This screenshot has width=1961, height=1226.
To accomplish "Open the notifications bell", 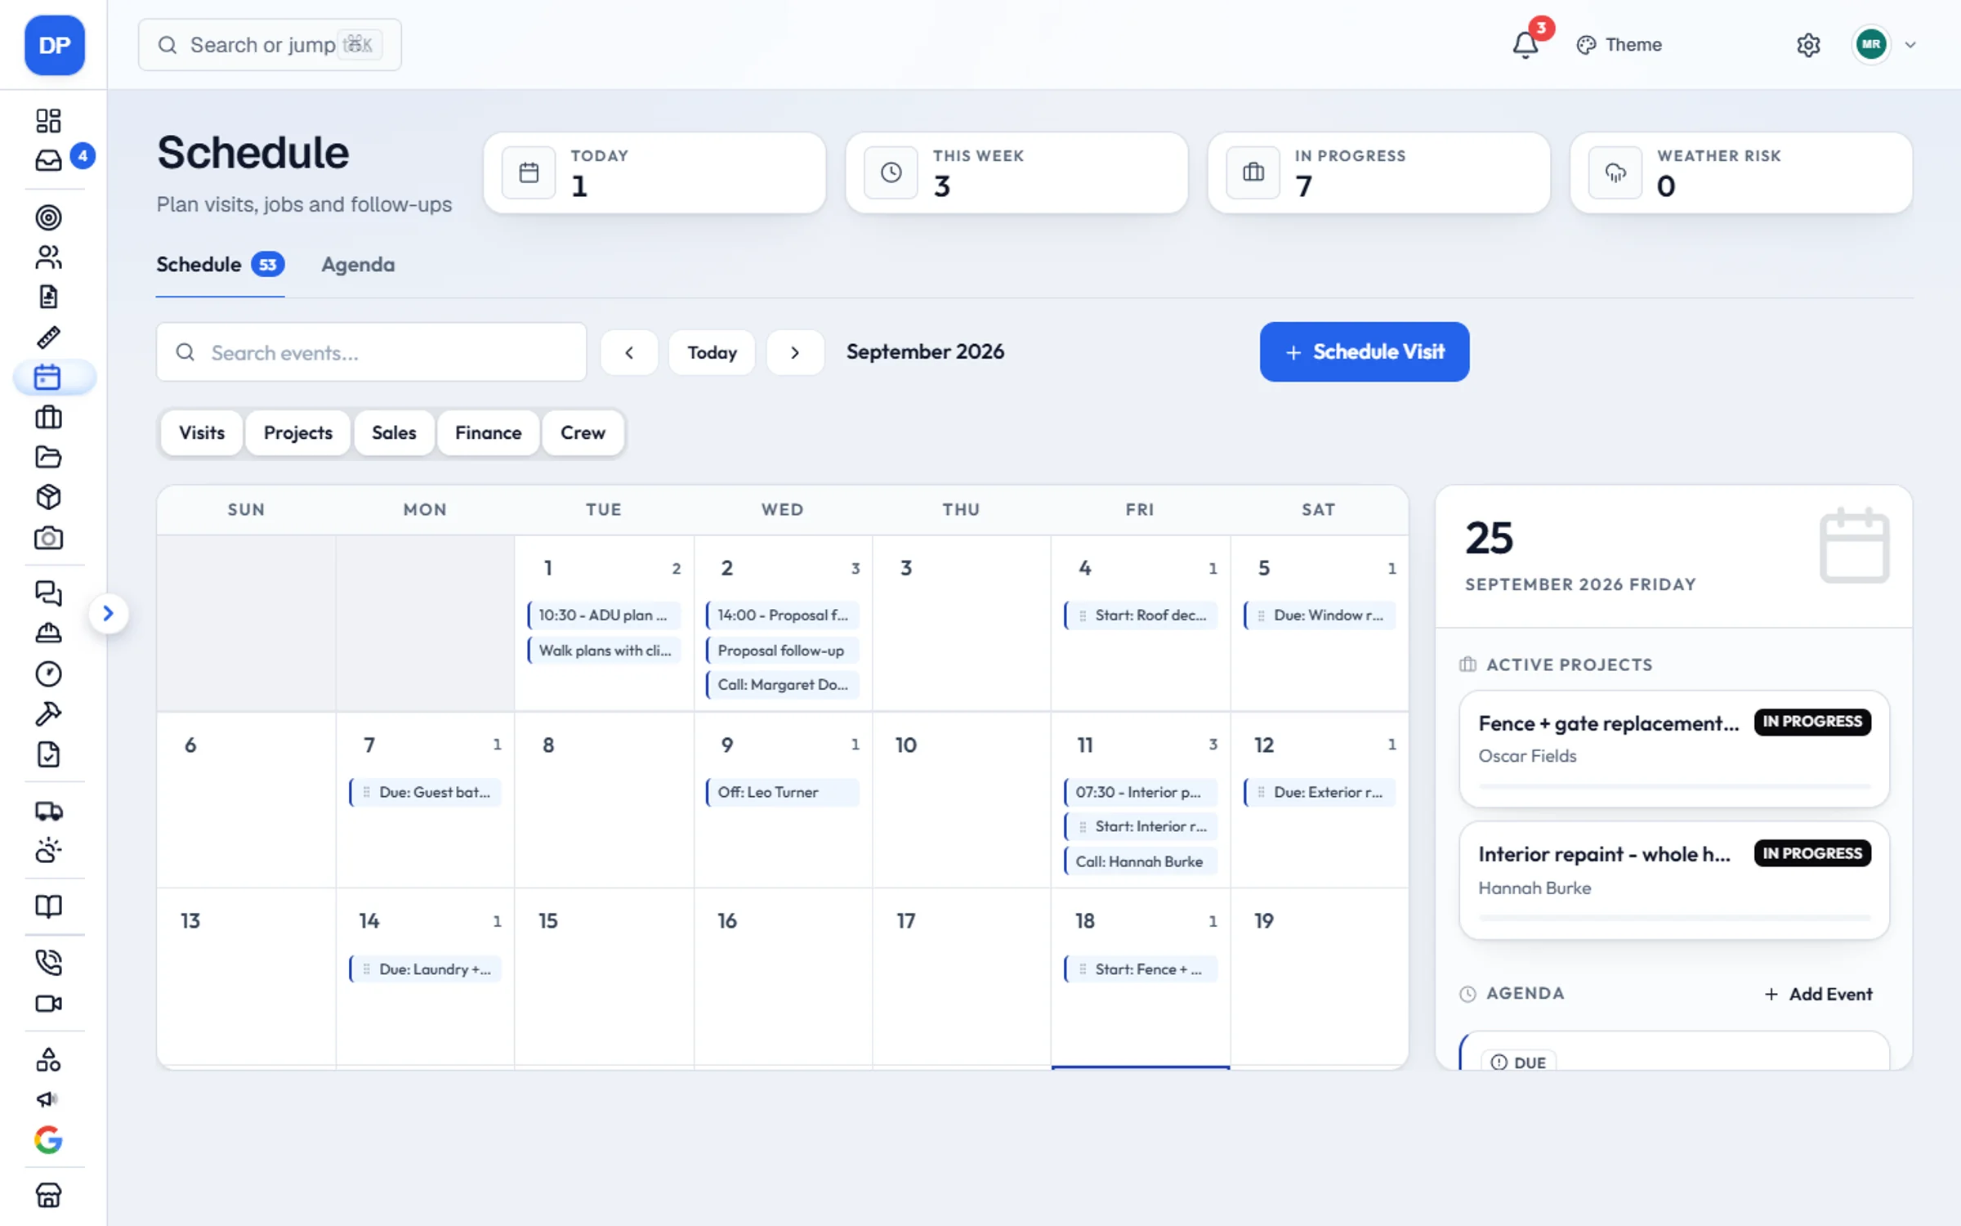I will [1525, 45].
